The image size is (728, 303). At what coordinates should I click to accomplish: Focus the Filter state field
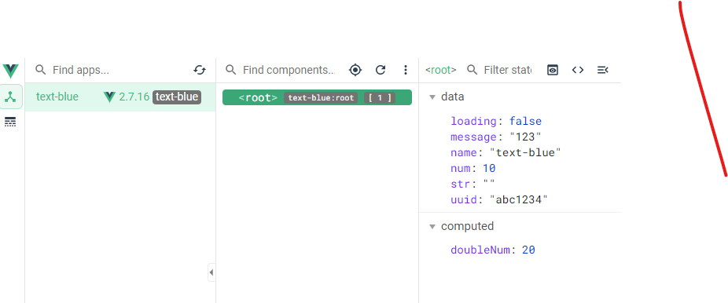coord(508,70)
